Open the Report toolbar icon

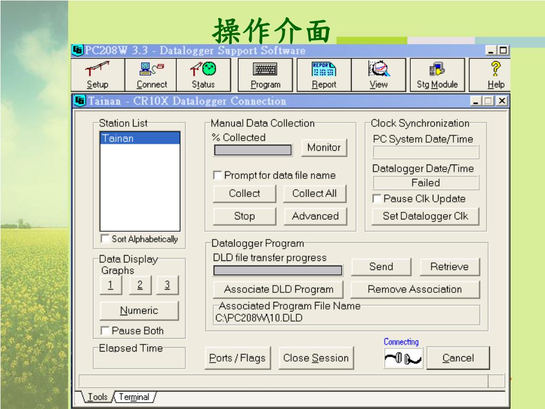(x=324, y=75)
